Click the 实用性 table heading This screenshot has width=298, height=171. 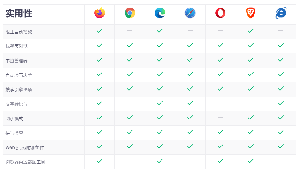(x=19, y=14)
